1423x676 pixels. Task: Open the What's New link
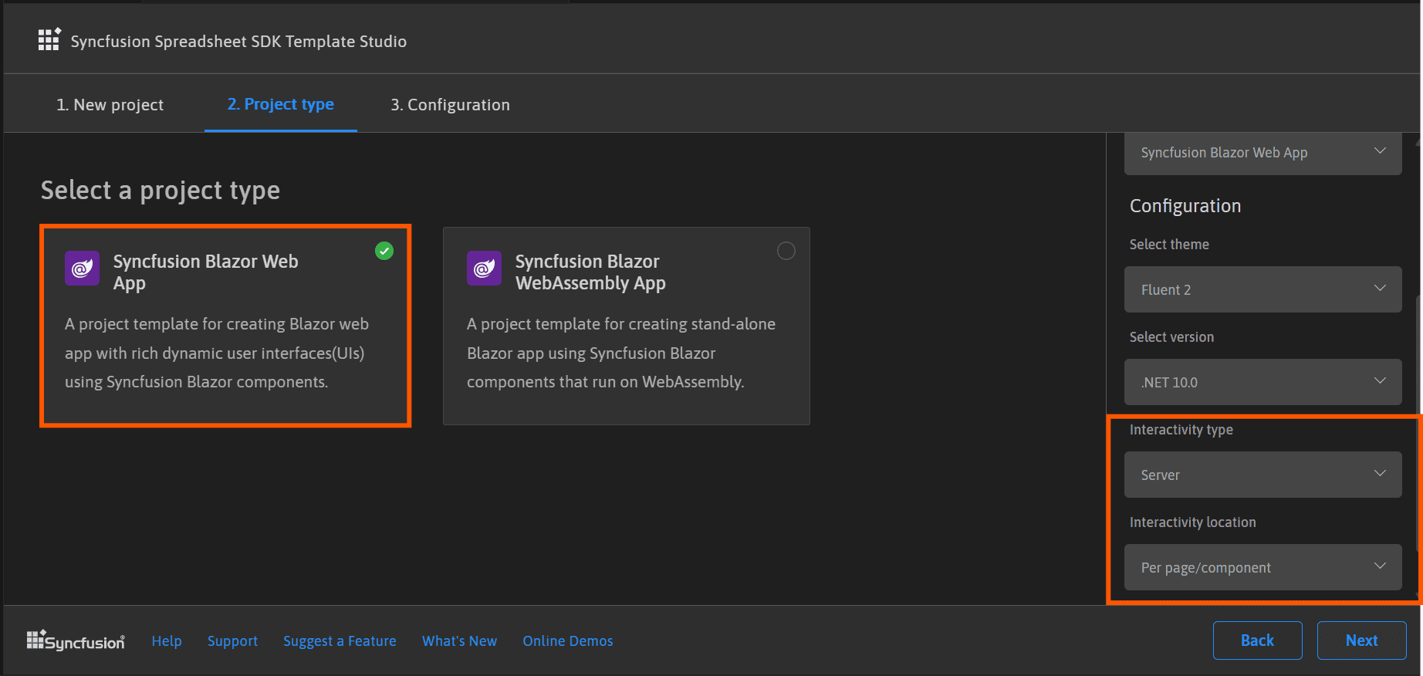[x=459, y=641]
